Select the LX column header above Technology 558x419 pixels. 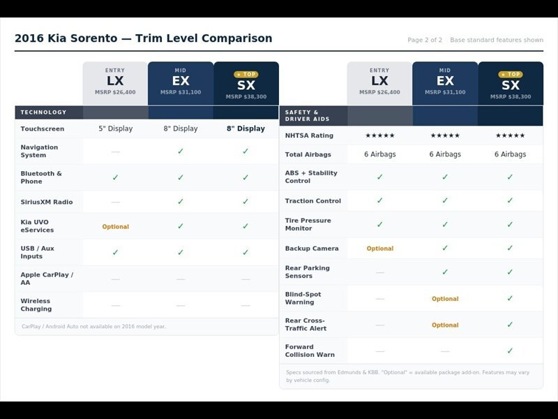(x=115, y=83)
